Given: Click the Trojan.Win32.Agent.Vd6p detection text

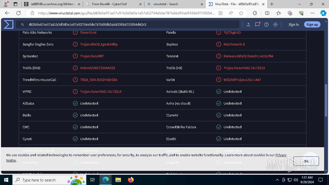Looking at the screenshot, I should pos(99,44).
